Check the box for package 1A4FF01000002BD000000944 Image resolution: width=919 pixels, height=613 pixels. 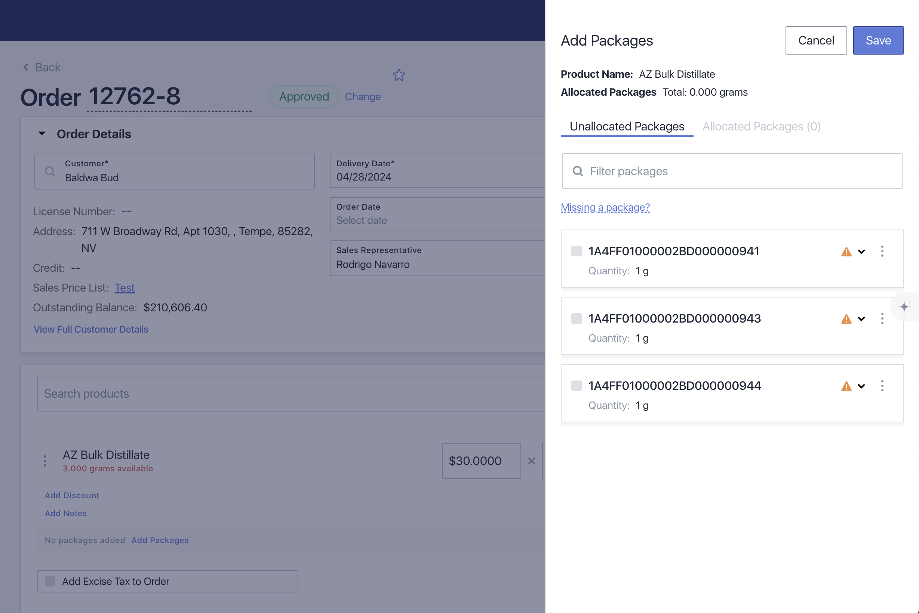point(576,385)
